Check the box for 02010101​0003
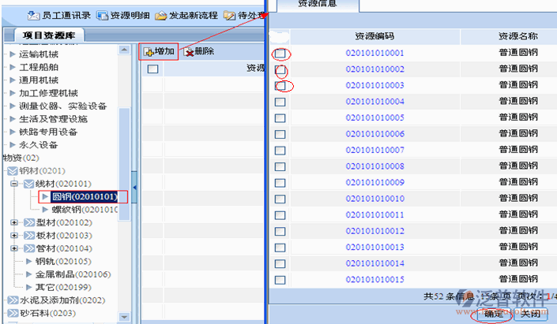Screen dimensions: 557x324 (x=280, y=85)
